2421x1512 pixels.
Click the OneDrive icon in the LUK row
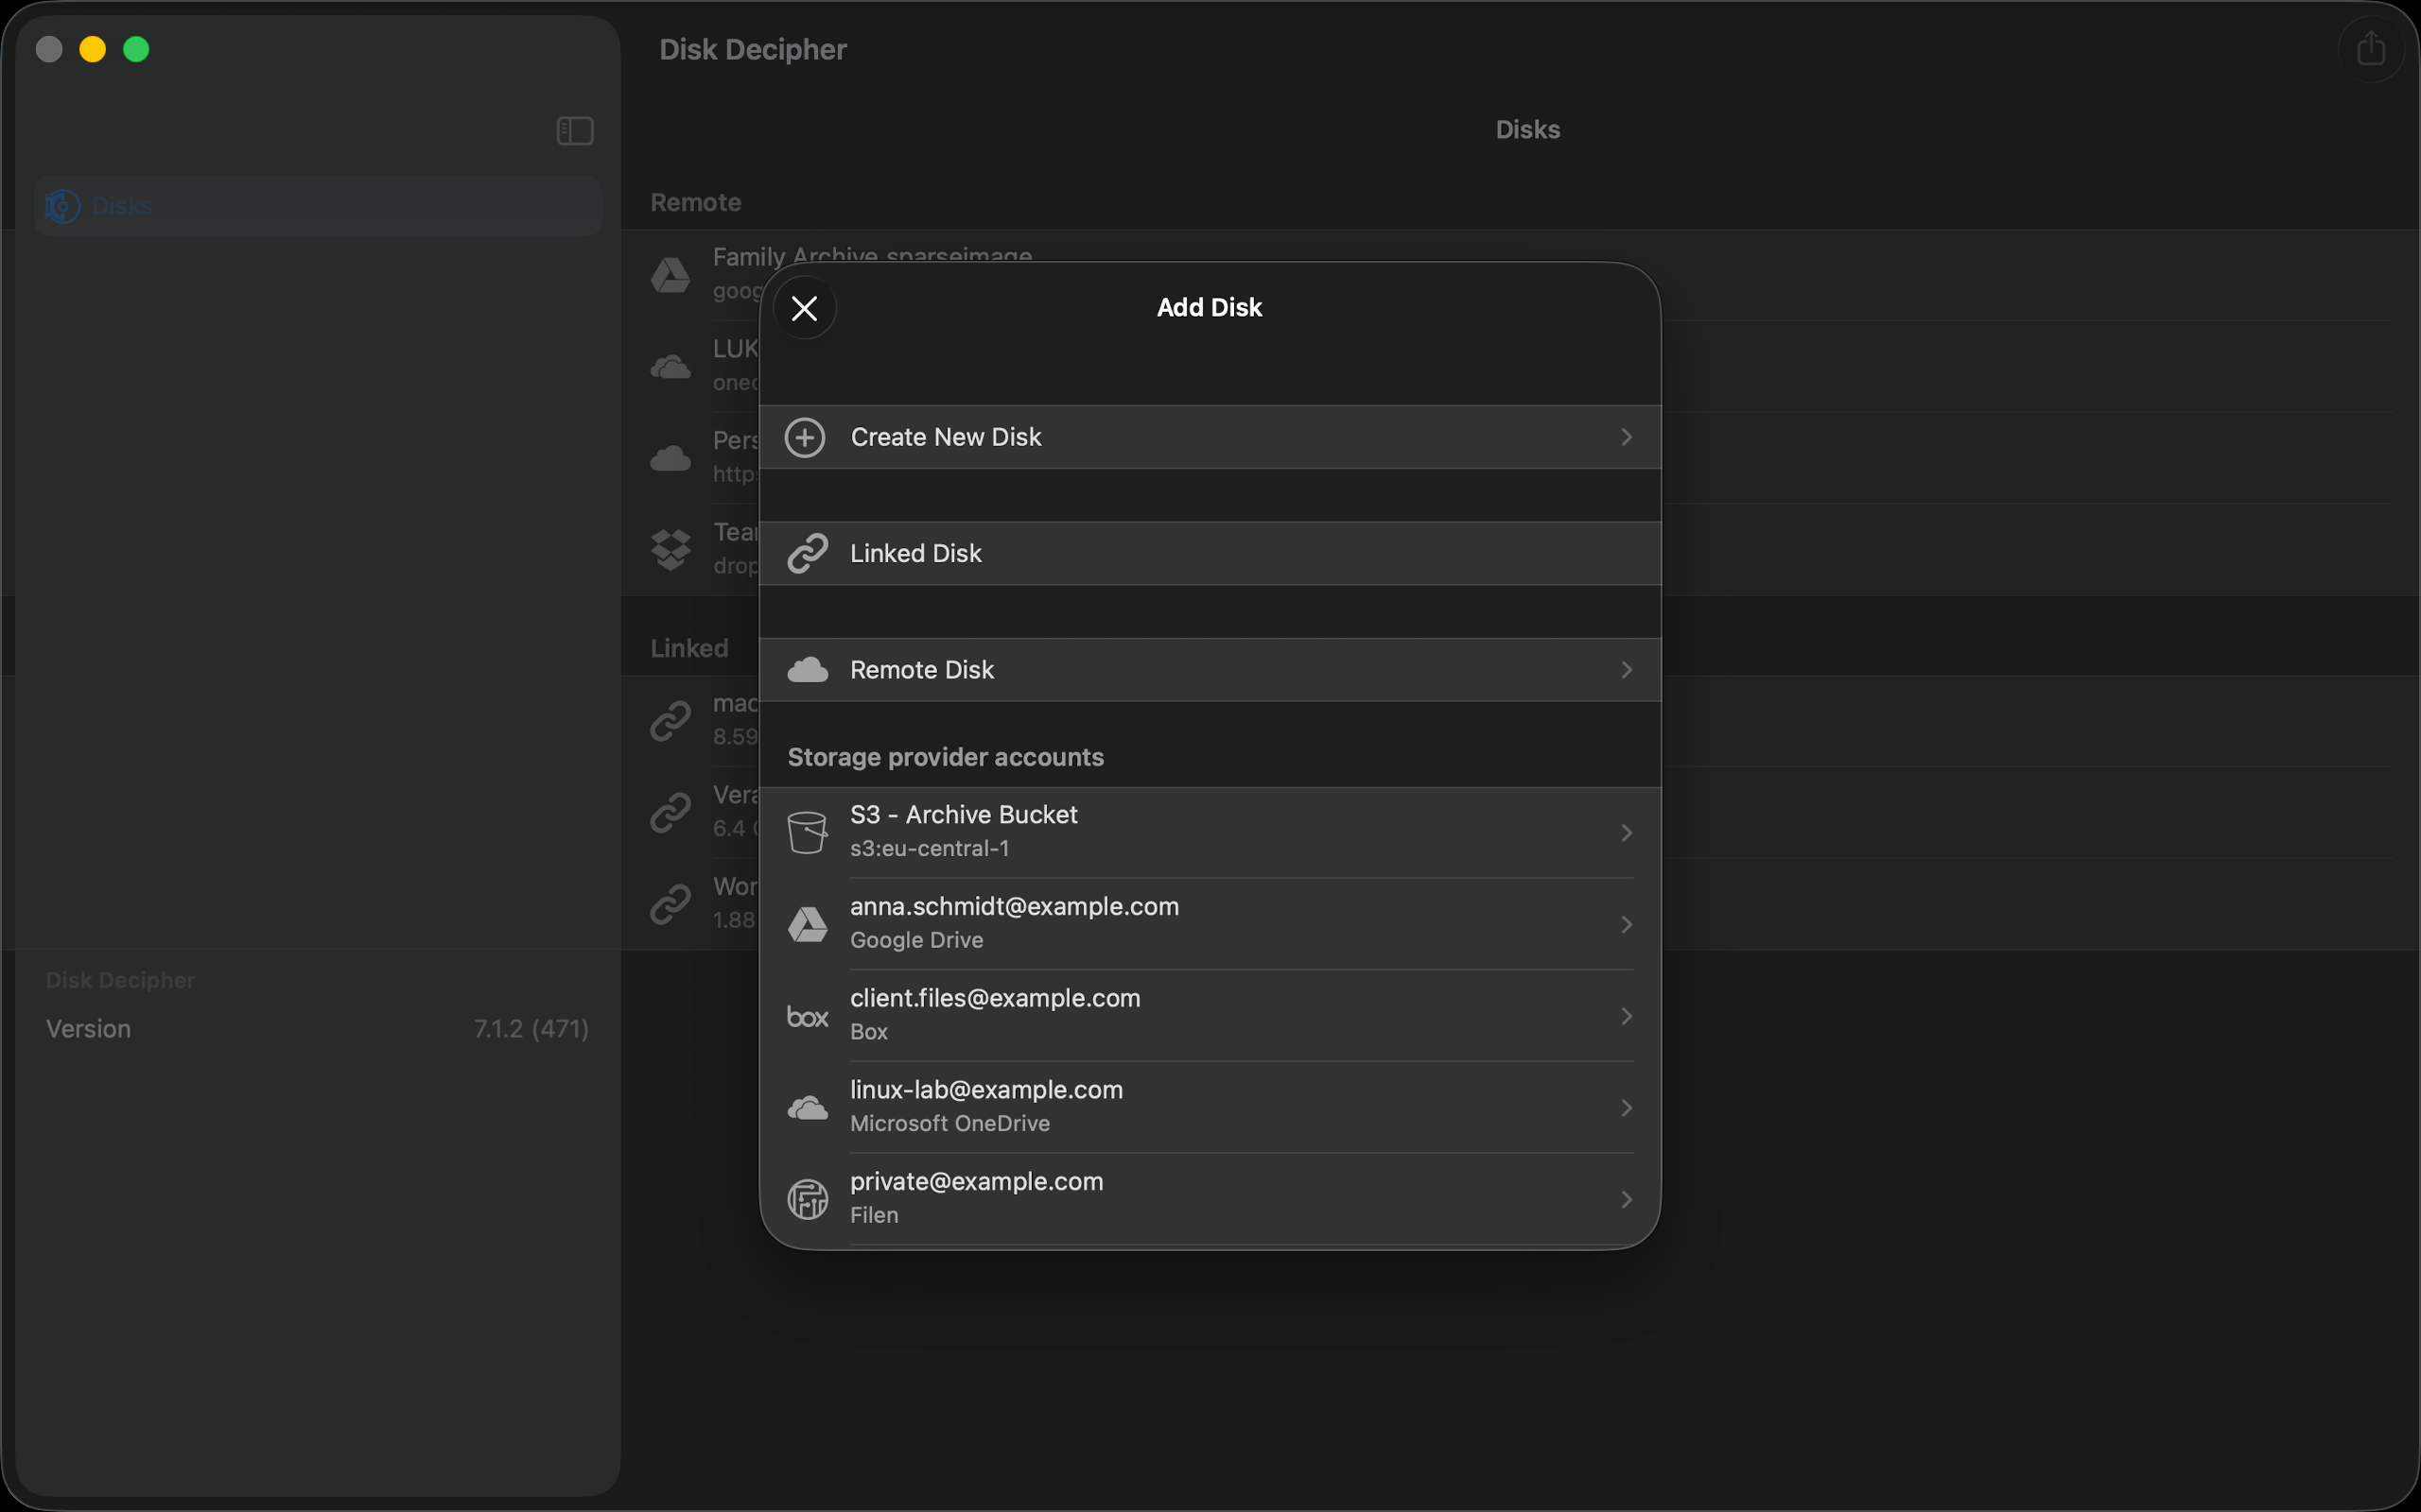point(671,366)
